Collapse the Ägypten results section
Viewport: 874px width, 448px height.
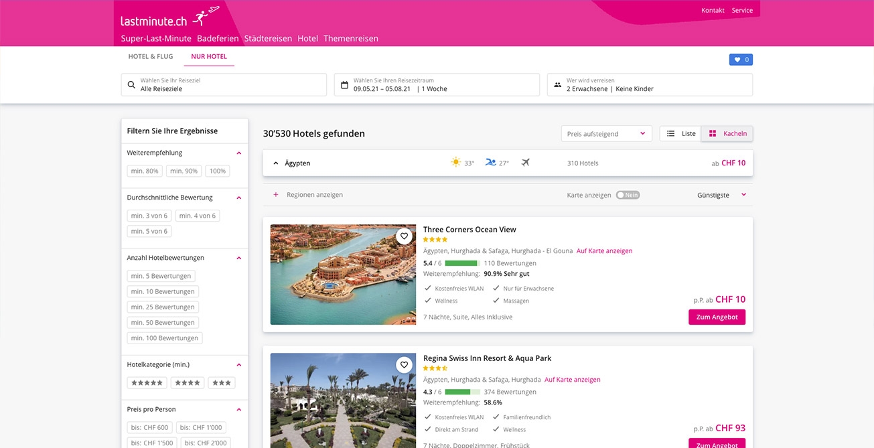tap(275, 163)
